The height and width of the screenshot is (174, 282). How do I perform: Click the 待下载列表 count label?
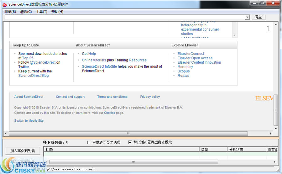[55, 143]
